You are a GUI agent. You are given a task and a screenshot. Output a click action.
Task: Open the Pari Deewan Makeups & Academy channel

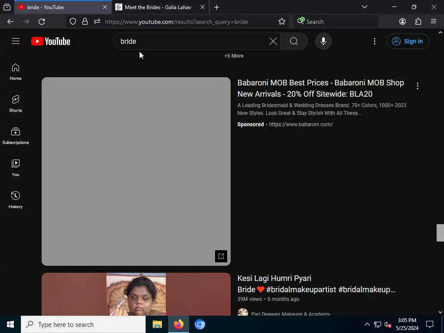click(x=291, y=314)
